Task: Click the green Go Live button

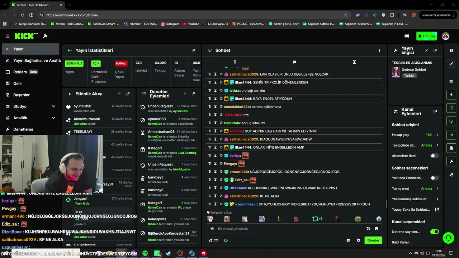Action: pos(426,36)
